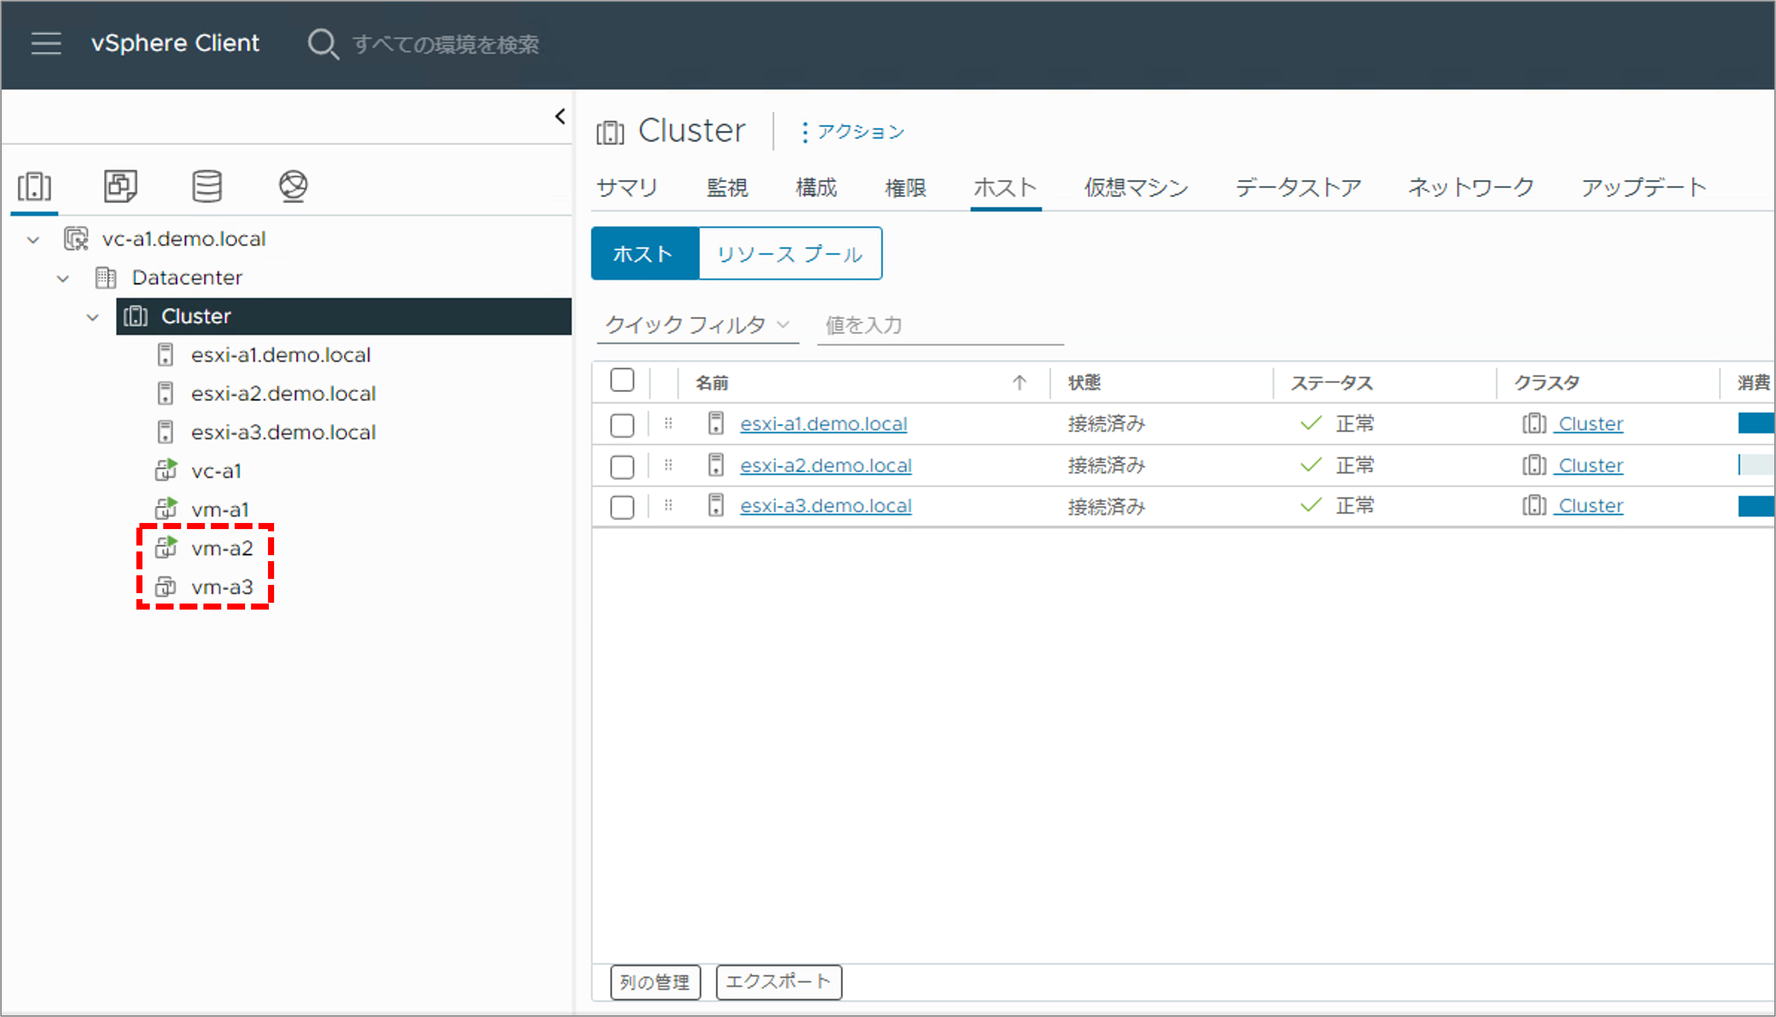The width and height of the screenshot is (1776, 1017).
Task: Open the サマリ tab
Action: 627,188
